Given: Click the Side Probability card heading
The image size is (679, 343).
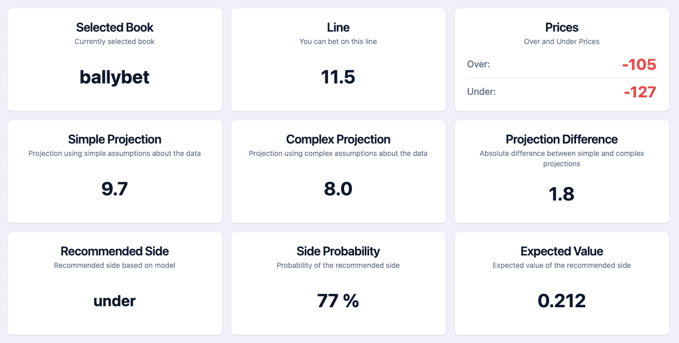Looking at the screenshot, I should coord(338,251).
